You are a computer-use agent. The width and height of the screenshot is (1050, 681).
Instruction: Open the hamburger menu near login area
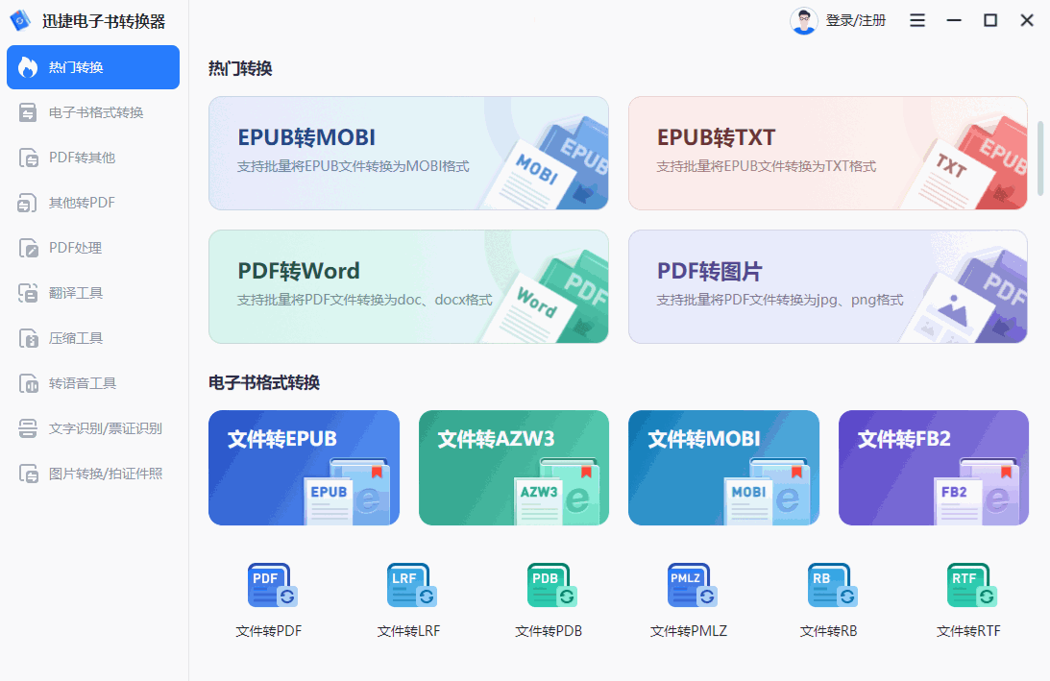(916, 19)
